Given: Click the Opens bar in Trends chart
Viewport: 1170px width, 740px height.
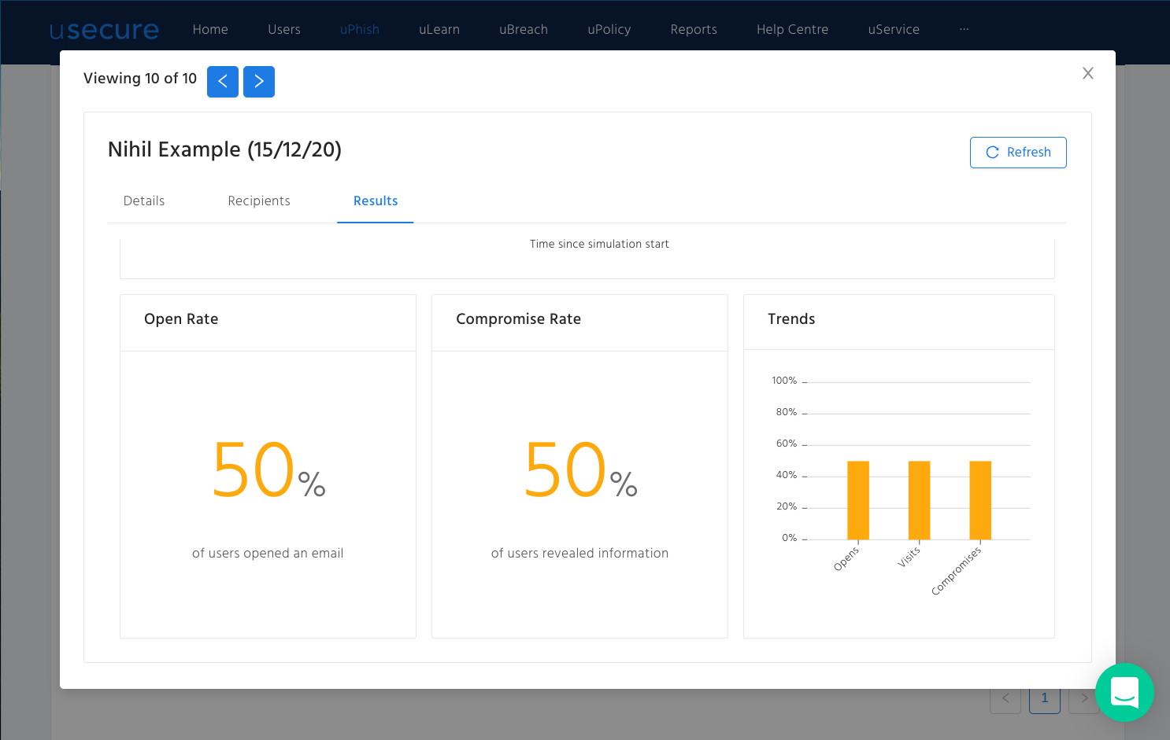Looking at the screenshot, I should (x=858, y=500).
